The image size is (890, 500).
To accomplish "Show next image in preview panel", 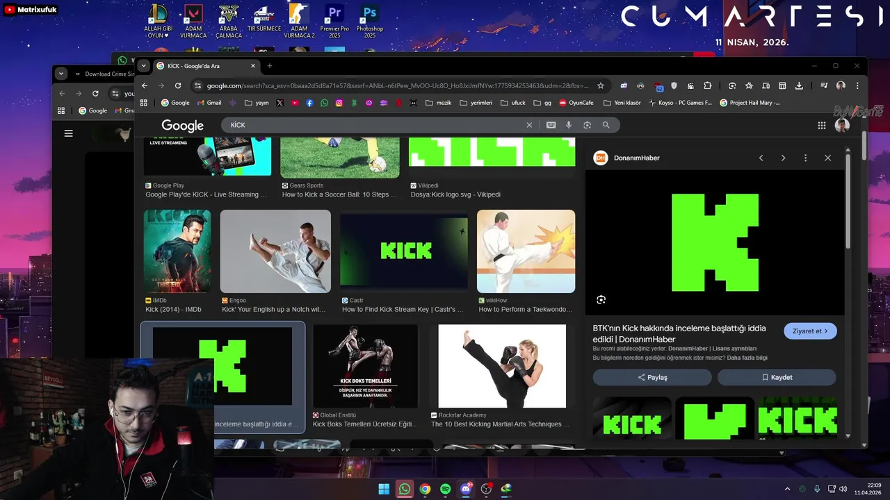I will (x=783, y=158).
